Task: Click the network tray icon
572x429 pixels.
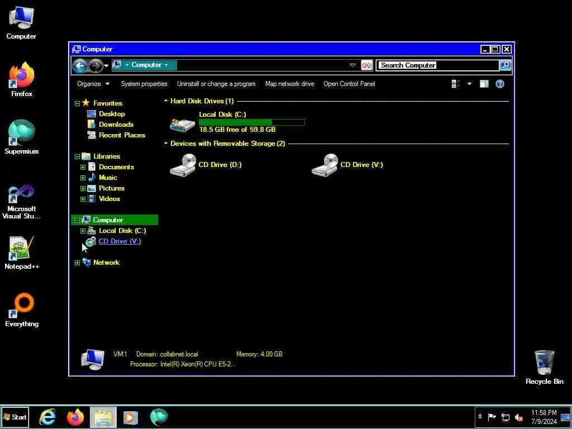Action: (x=505, y=417)
